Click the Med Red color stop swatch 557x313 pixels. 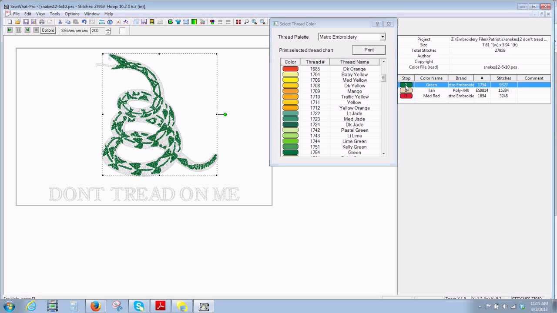pos(406,96)
